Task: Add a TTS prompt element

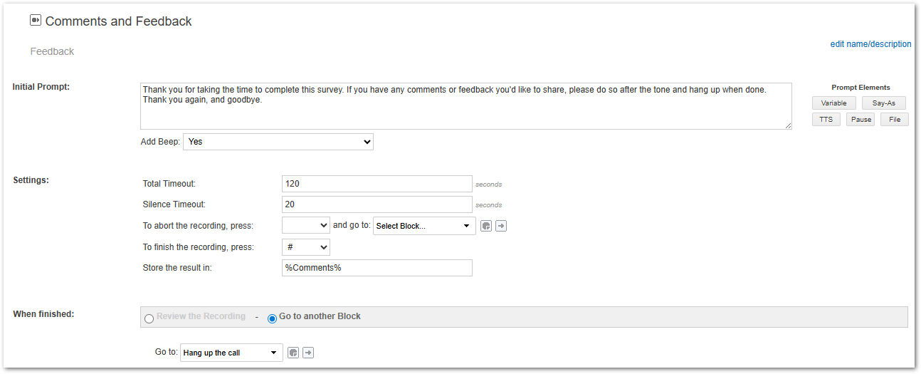Action: coord(826,120)
